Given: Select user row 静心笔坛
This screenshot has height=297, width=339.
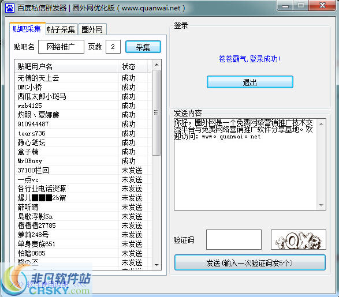Looking at the screenshot, I should tap(83, 142).
